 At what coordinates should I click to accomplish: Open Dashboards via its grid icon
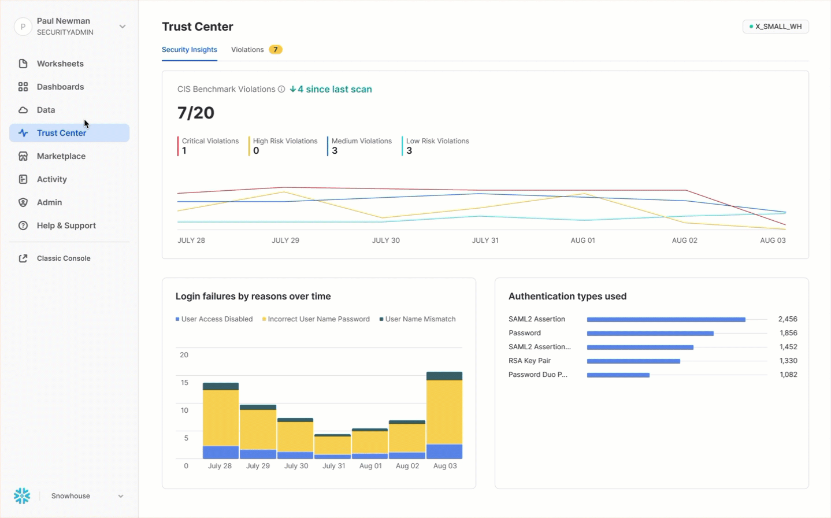[23, 87]
